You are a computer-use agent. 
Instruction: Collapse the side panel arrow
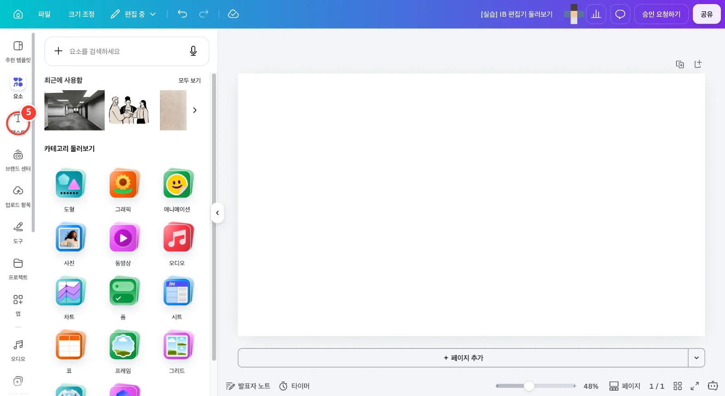coord(217,213)
